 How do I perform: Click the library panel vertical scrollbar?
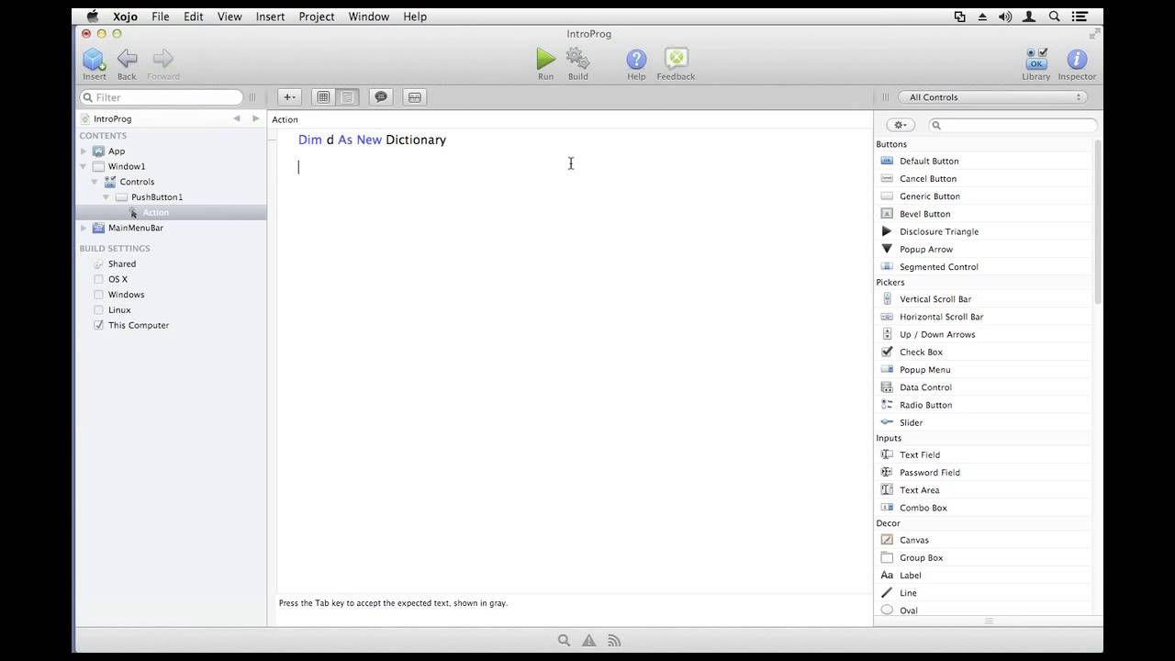(x=1097, y=222)
